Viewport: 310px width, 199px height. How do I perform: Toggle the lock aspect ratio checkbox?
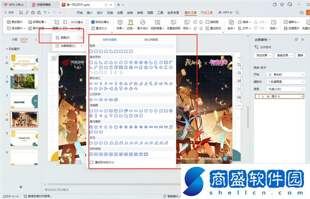tap(93, 22)
